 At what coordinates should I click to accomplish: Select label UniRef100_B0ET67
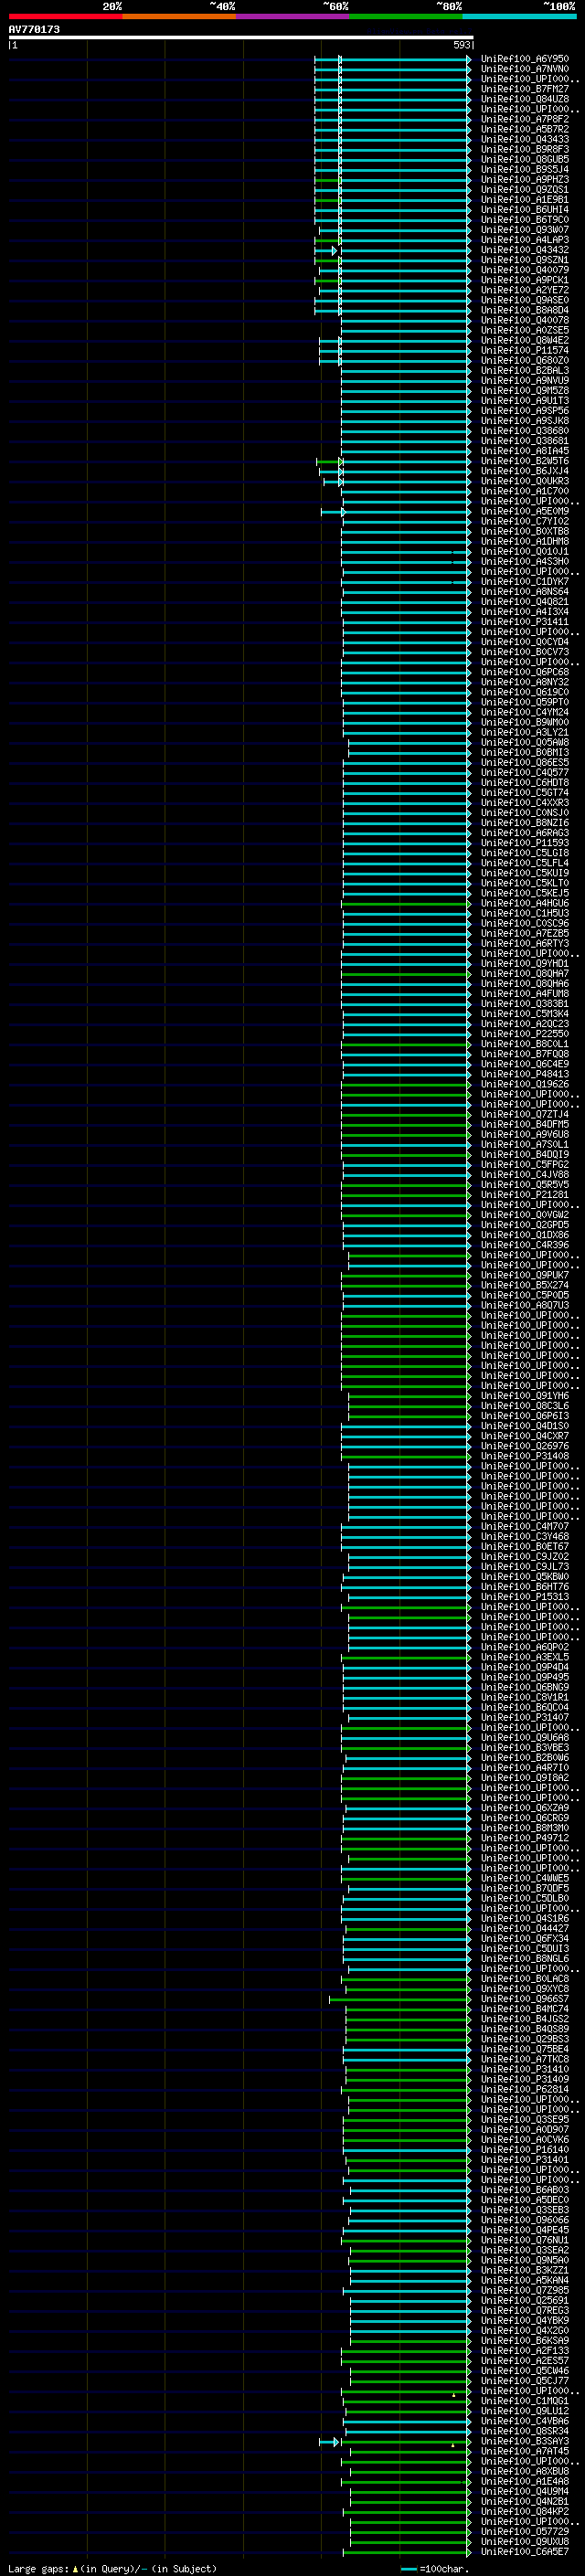tap(525, 1547)
